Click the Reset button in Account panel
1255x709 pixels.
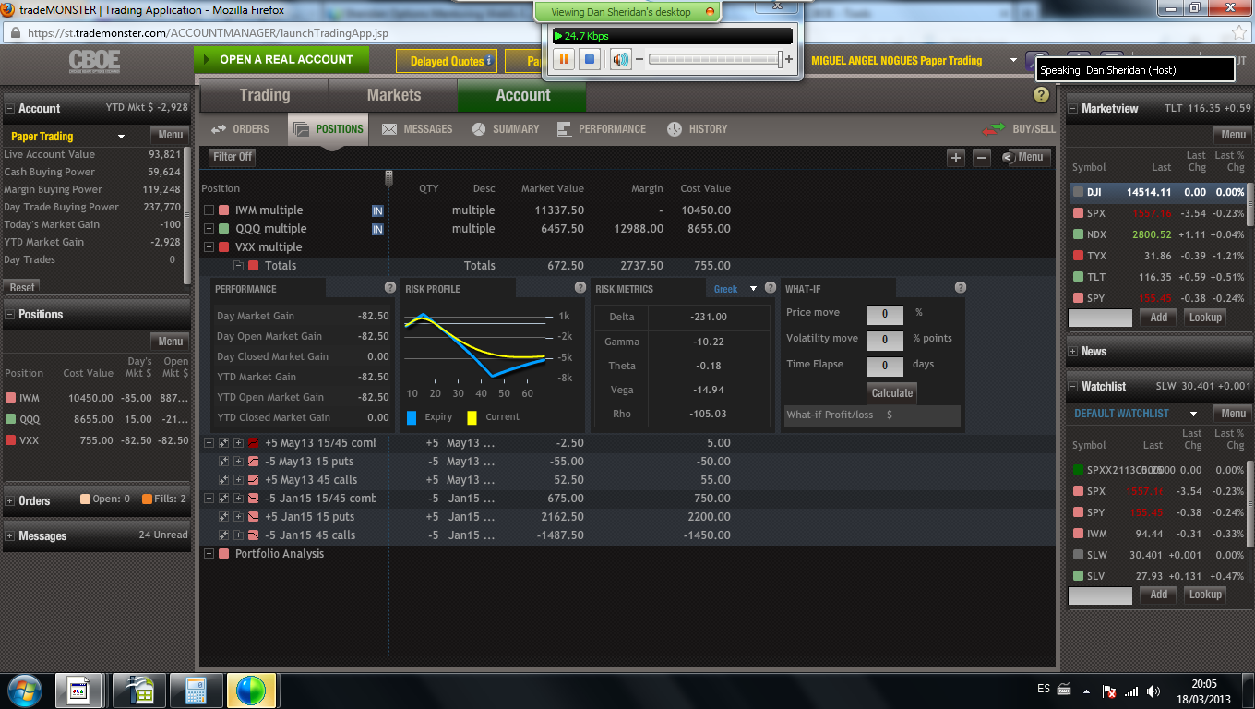coord(22,287)
